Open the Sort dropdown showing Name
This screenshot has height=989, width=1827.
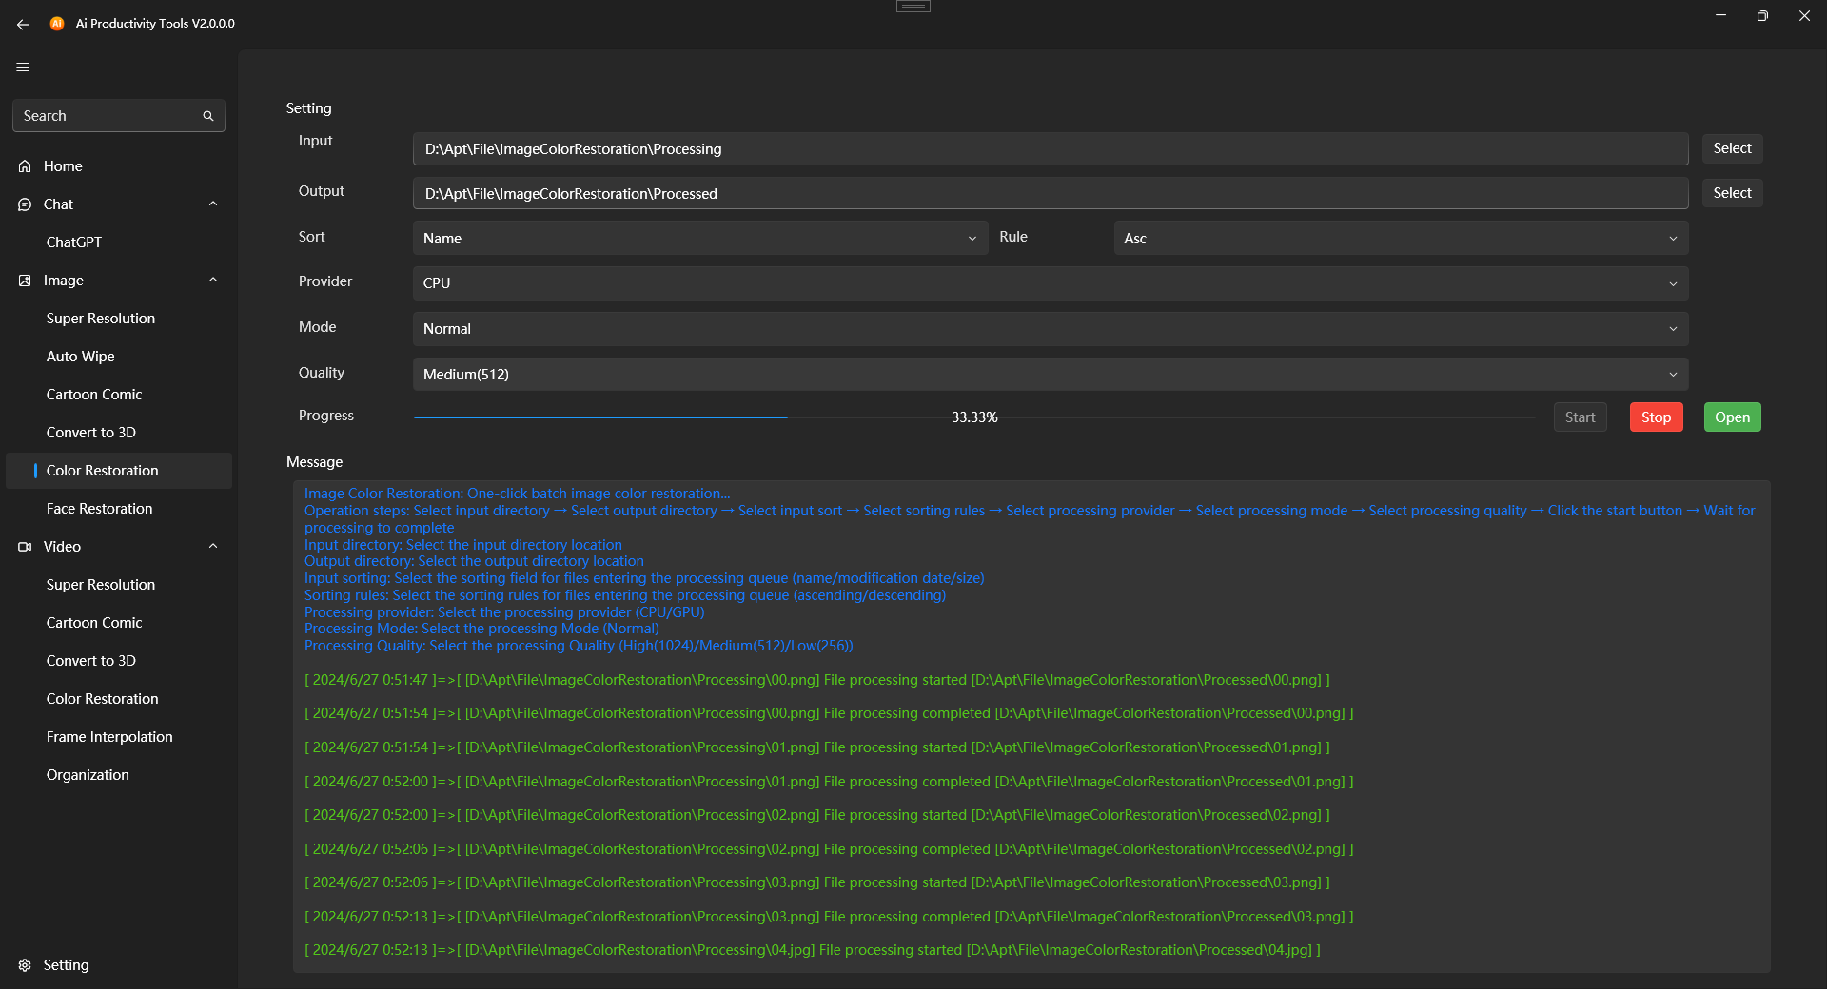(700, 238)
